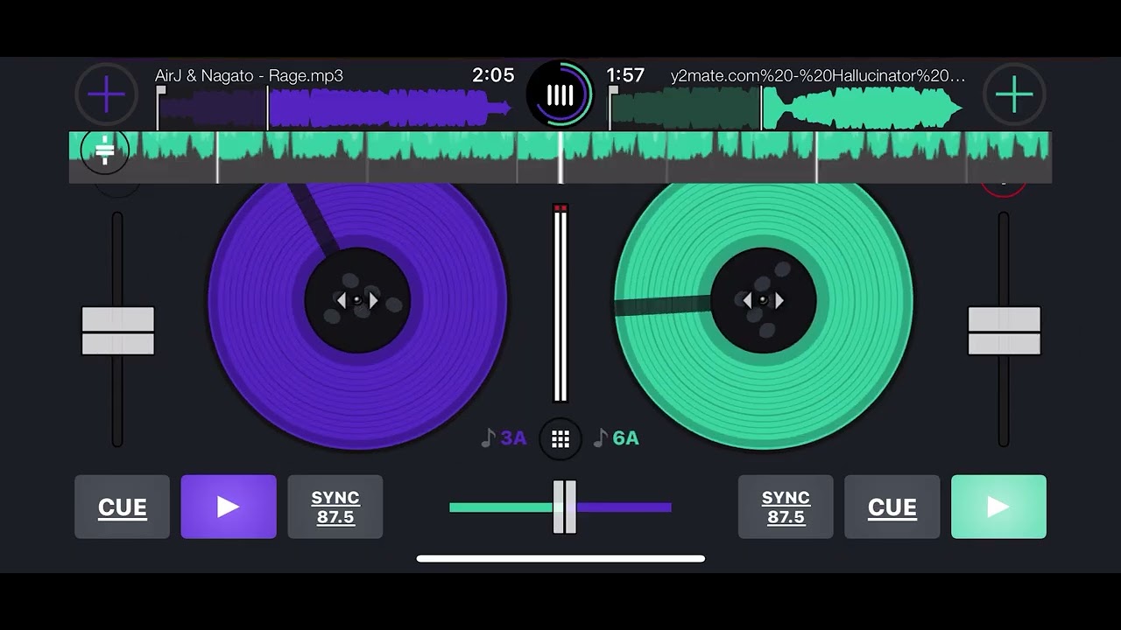This screenshot has width=1121, height=630.
Task: Click the y2mate Hallucinator track title
Action: tap(818, 75)
